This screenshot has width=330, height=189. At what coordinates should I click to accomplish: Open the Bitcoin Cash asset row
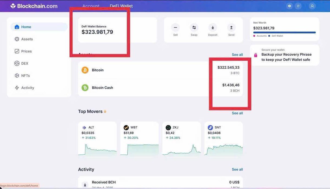point(160,88)
